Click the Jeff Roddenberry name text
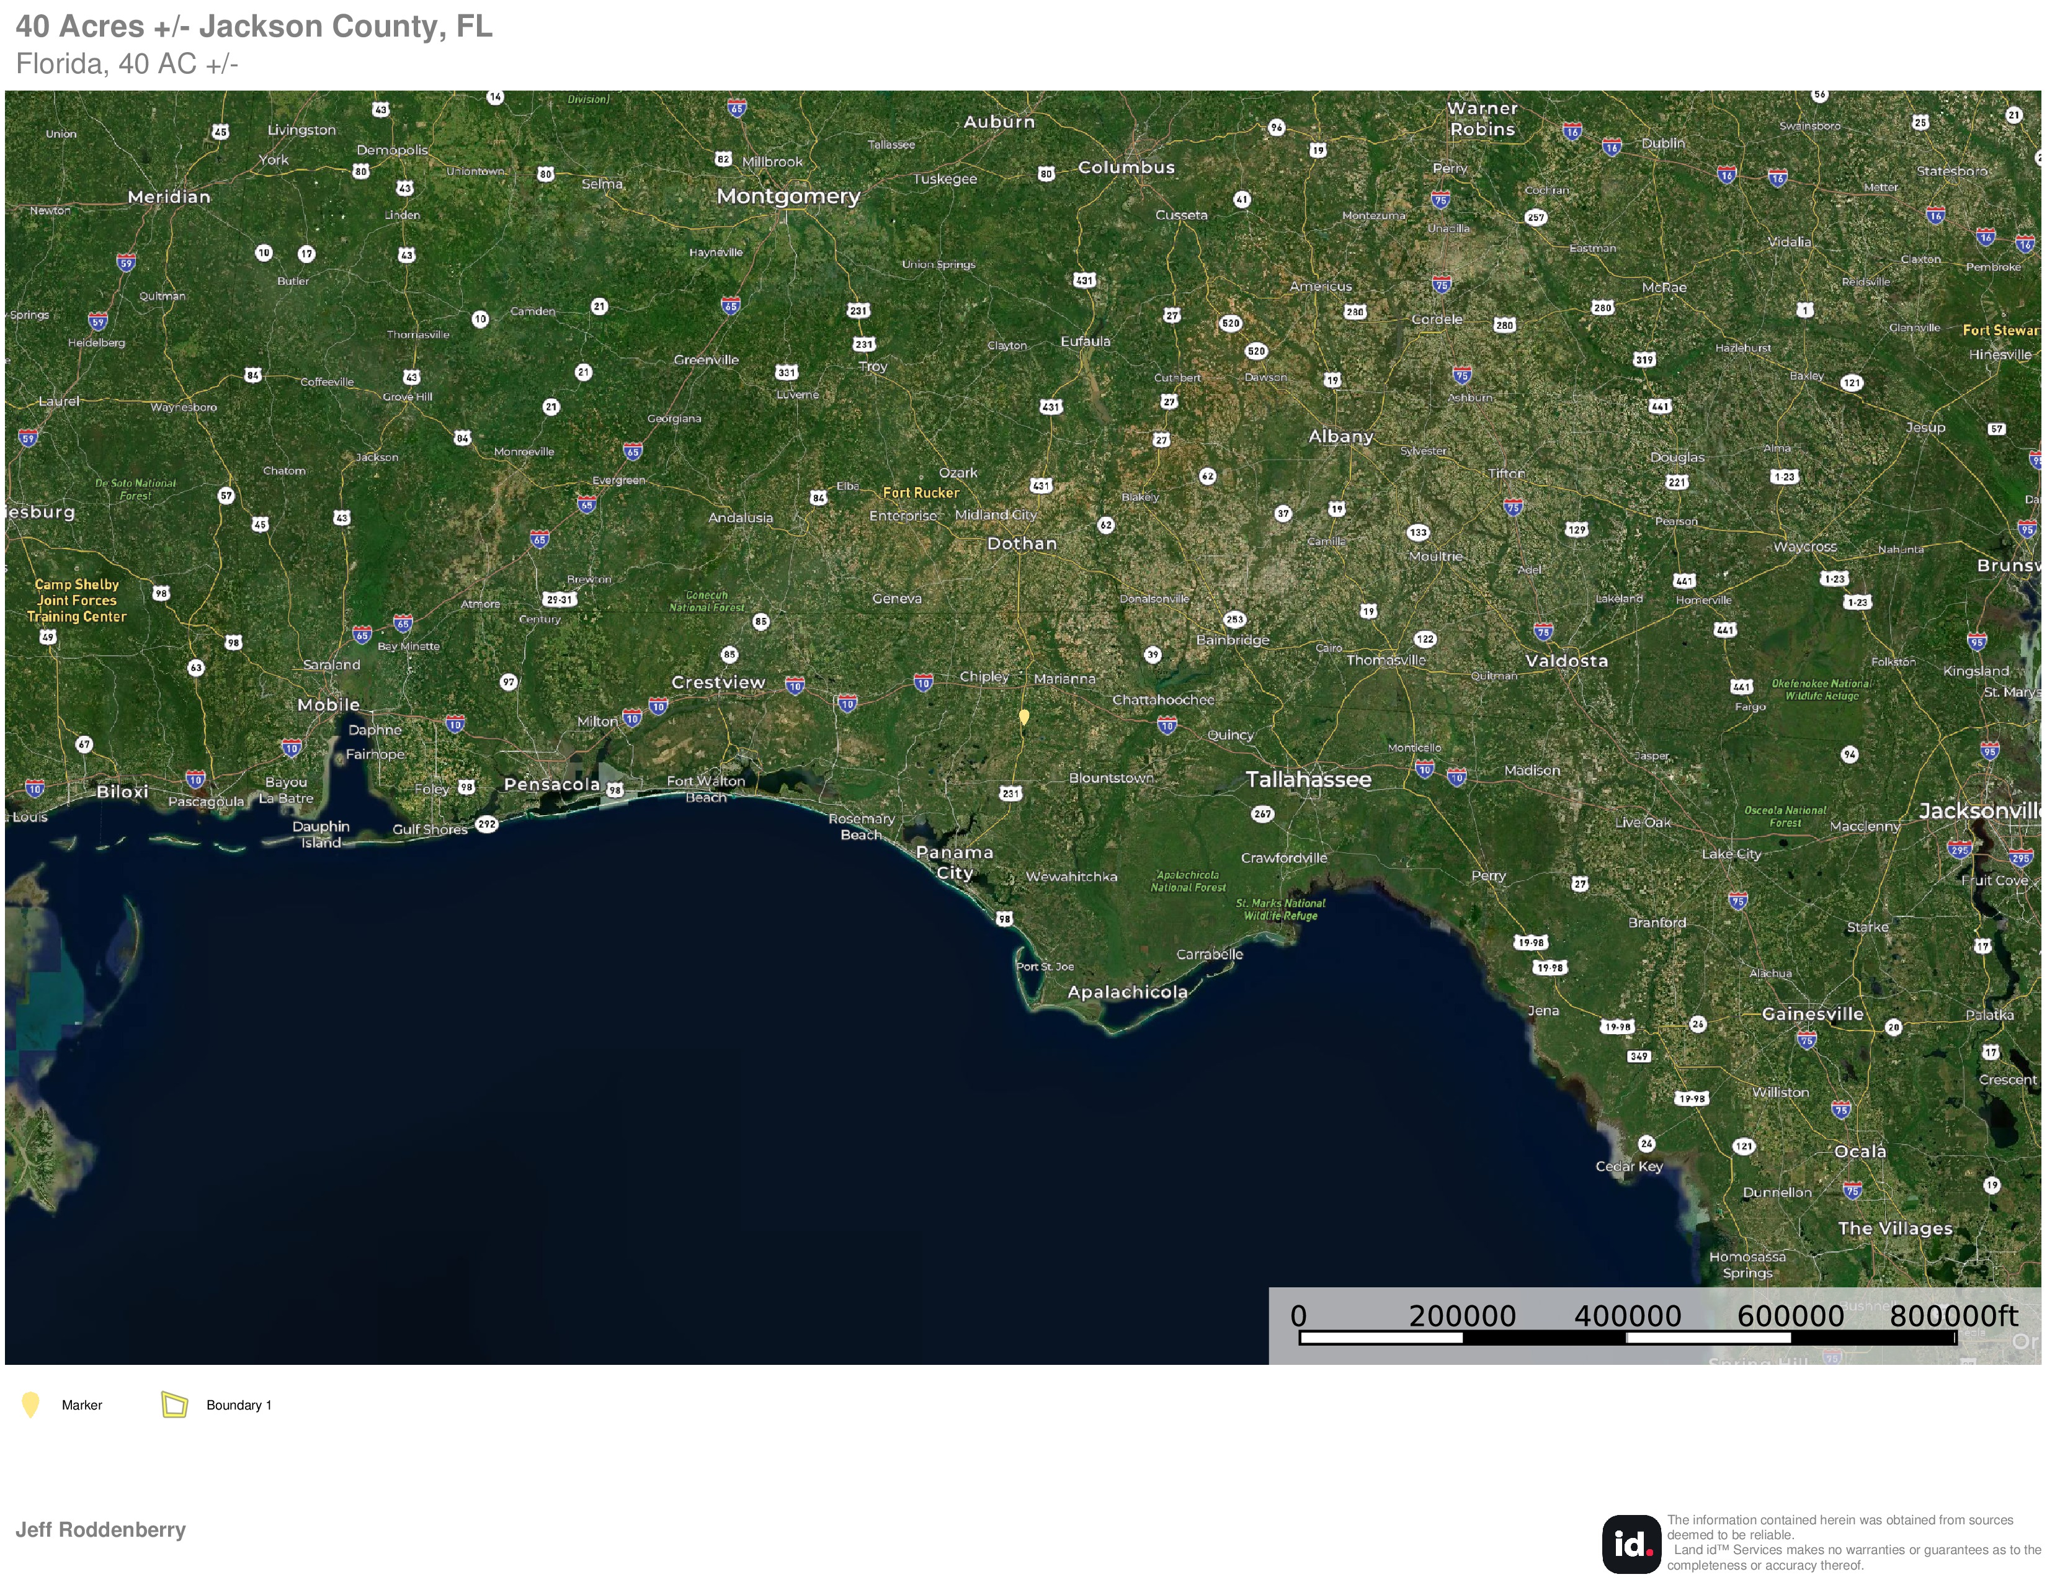Image resolution: width=2047 pixels, height=1582 pixels. click(x=100, y=1529)
